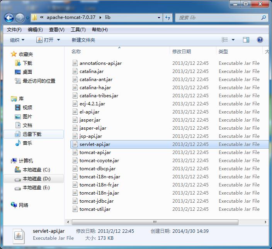Viewport: 272px width, 249px height.
Task: Select tomcat-i18n-ja.jar file name
Action: (x=99, y=193)
